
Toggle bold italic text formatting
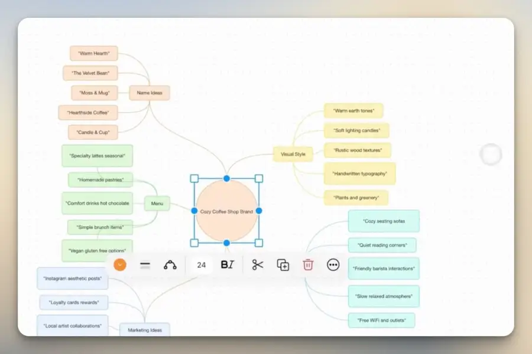(x=227, y=264)
